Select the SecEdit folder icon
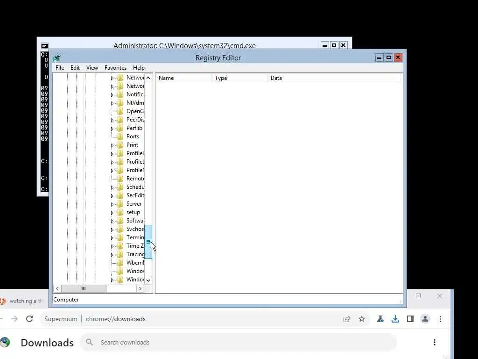478x359 pixels. pyautogui.click(x=120, y=195)
